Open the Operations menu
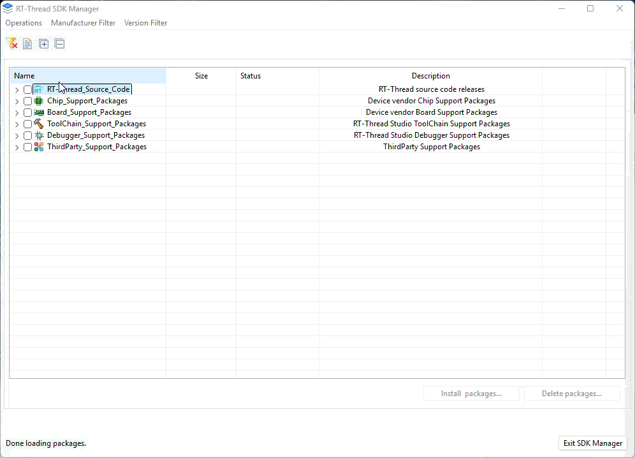 (24, 23)
